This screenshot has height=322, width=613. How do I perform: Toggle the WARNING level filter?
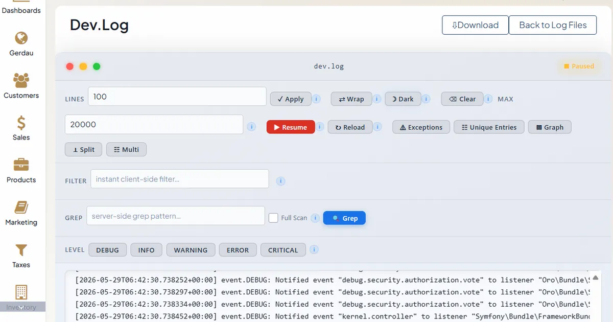(x=191, y=250)
